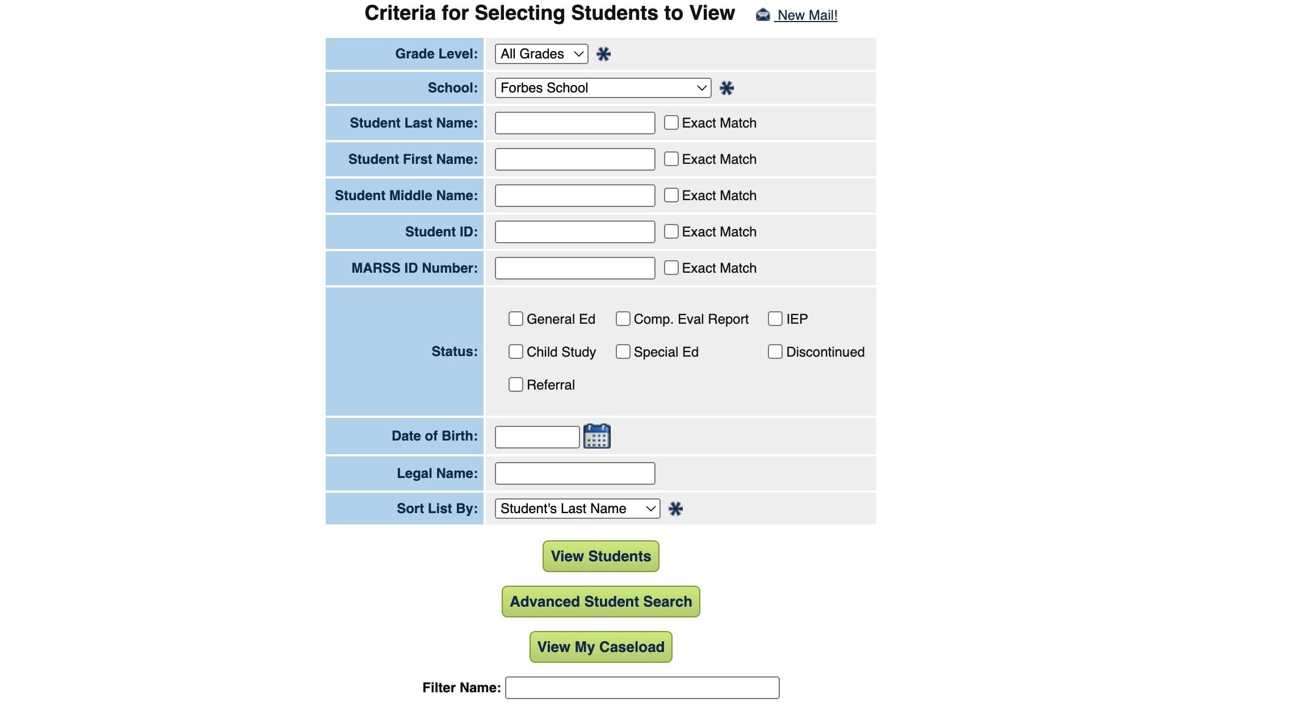Click the asterisk beside Grade Level

point(603,54)
